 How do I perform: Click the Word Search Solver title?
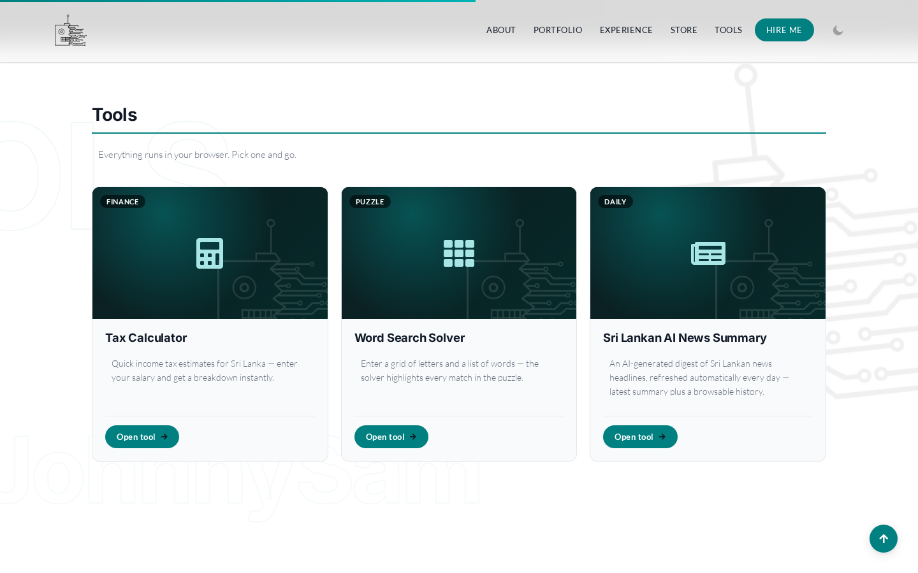pyautogui.click(x=409, y=338)
